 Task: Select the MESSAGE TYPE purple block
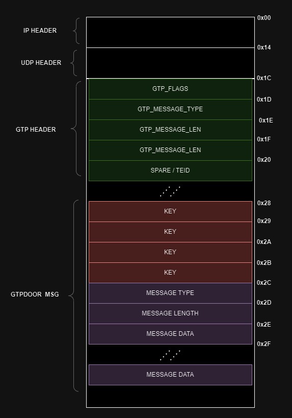pos(170,293)
